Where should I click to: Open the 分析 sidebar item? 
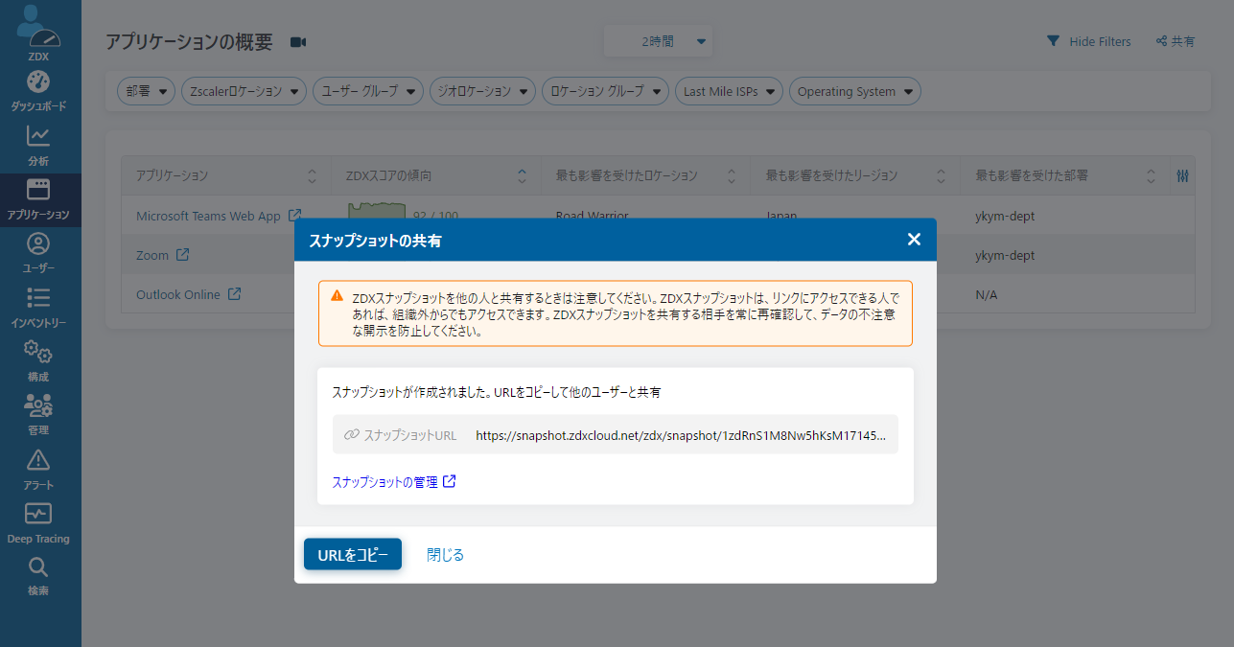pyautogui.click(x=39, y=146)
